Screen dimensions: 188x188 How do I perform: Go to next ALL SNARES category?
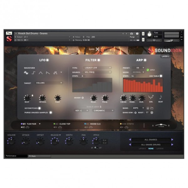pyautogui.click(x=172, y=139)
